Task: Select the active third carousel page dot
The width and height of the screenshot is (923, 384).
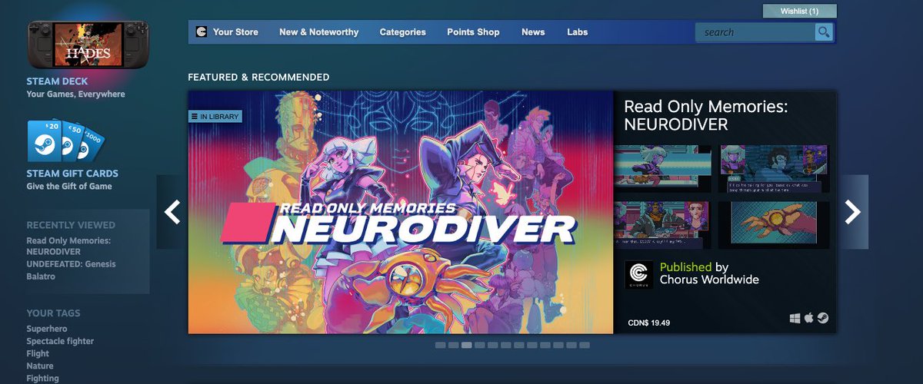Action: (x=466, y=346)
